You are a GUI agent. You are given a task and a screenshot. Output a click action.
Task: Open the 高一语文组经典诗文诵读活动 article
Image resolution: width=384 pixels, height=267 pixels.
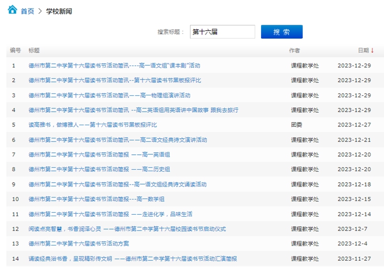[x=118, y=185]
